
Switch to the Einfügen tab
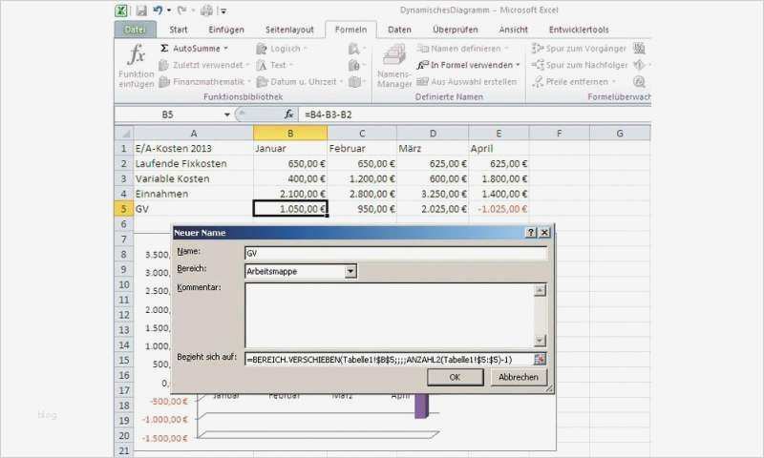pos(226,30)
